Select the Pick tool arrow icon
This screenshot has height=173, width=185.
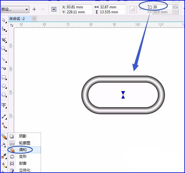pos(4,20)
